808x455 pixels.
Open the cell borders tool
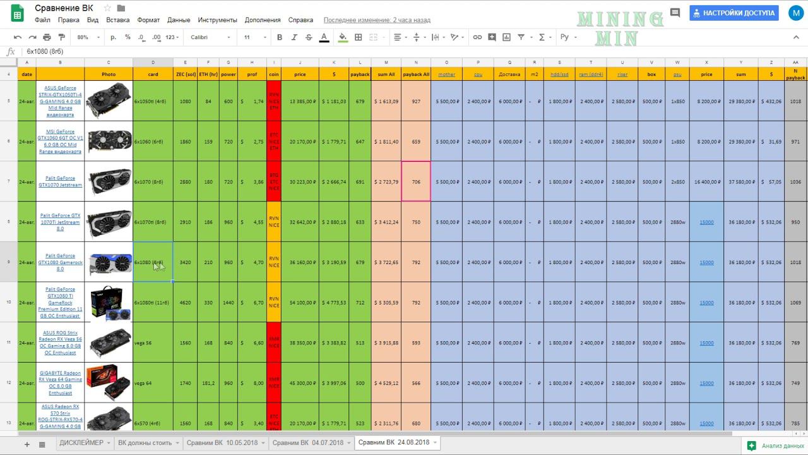pos(358,37)
